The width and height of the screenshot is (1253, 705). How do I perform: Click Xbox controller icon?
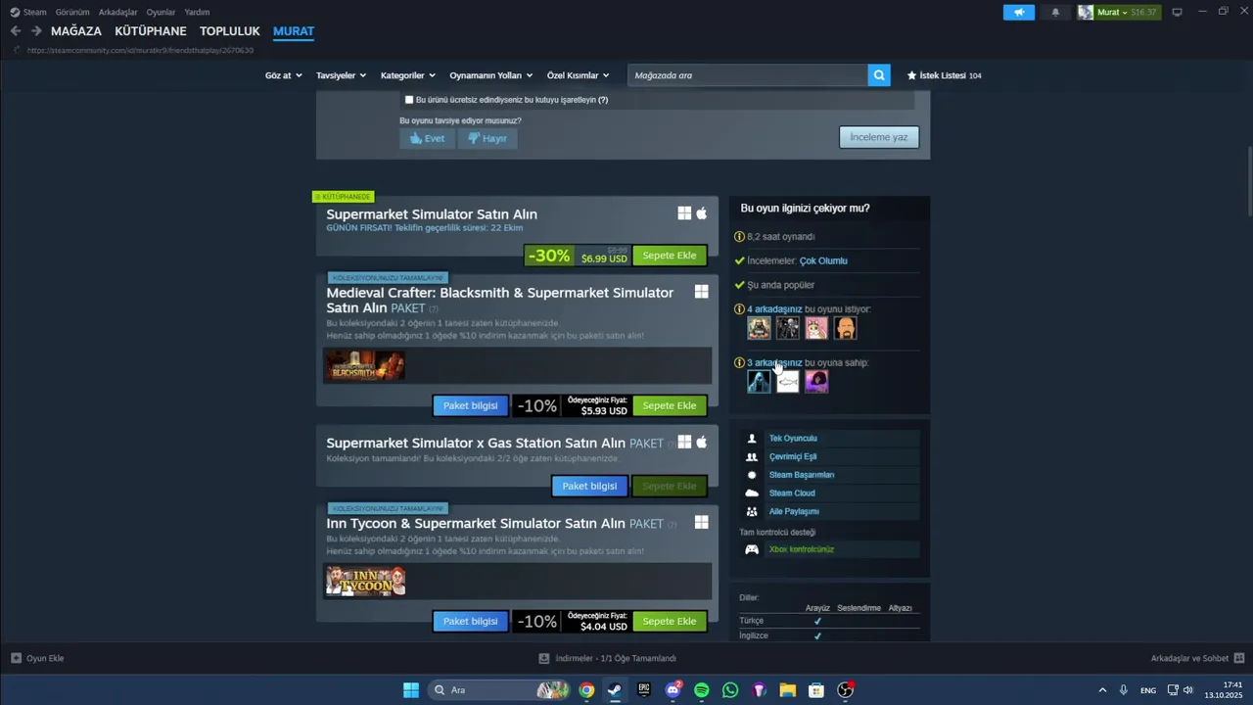coord(752,549)
